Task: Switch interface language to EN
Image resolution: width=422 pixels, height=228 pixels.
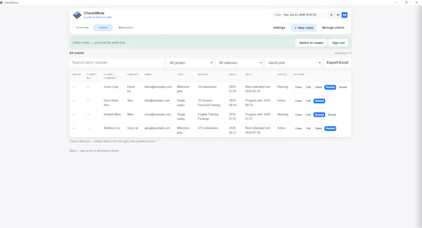Action: click(344, 15)
